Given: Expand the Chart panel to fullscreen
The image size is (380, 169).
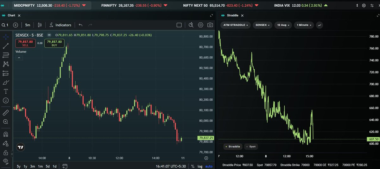Looking at the screenshot, I should pos(212,15).
